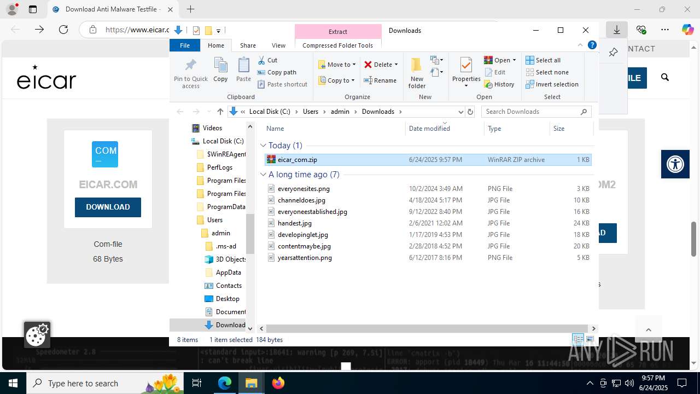Go up one folder level
Viewport: 700px width, 394px height.
[220, 112]
